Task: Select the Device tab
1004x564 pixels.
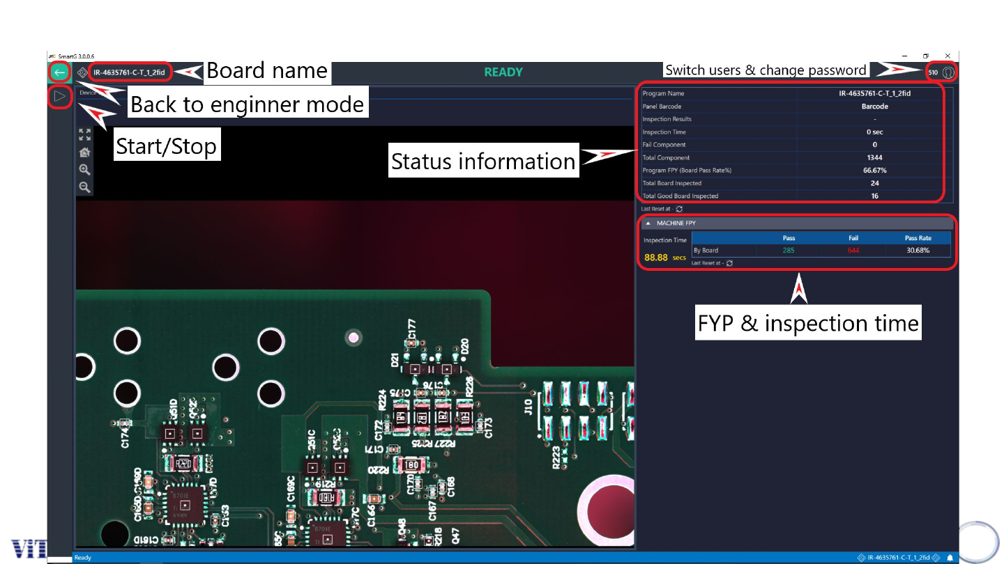Action: [x=88, y=93]
